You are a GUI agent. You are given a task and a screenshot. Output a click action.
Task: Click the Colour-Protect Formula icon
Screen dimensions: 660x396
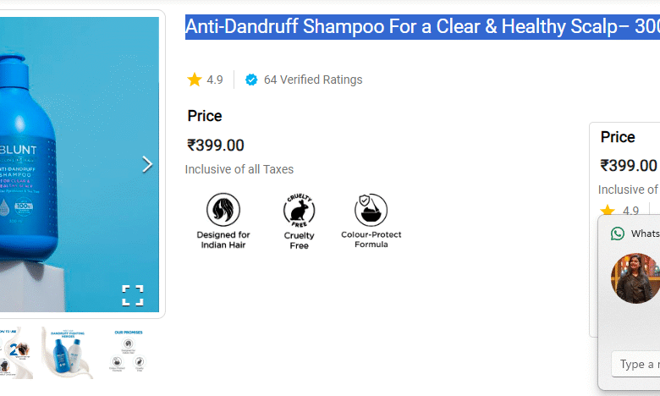point(371,210)
